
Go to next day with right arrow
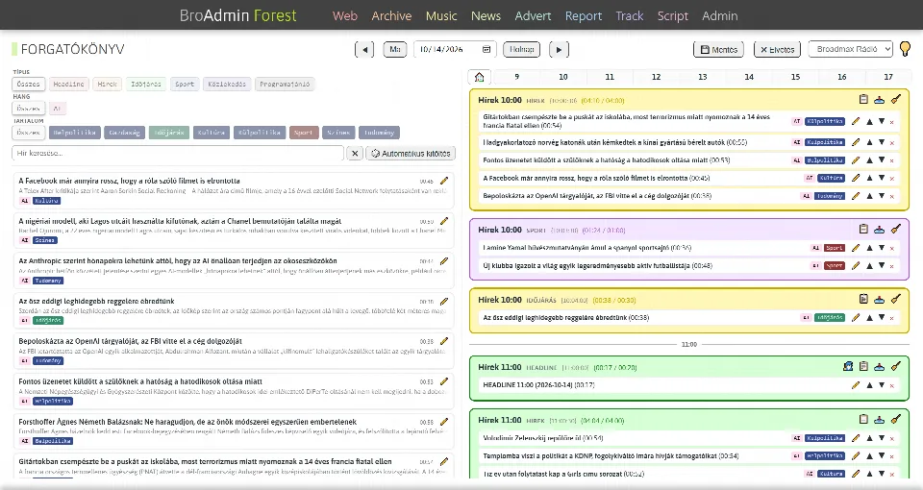point(559,49)
